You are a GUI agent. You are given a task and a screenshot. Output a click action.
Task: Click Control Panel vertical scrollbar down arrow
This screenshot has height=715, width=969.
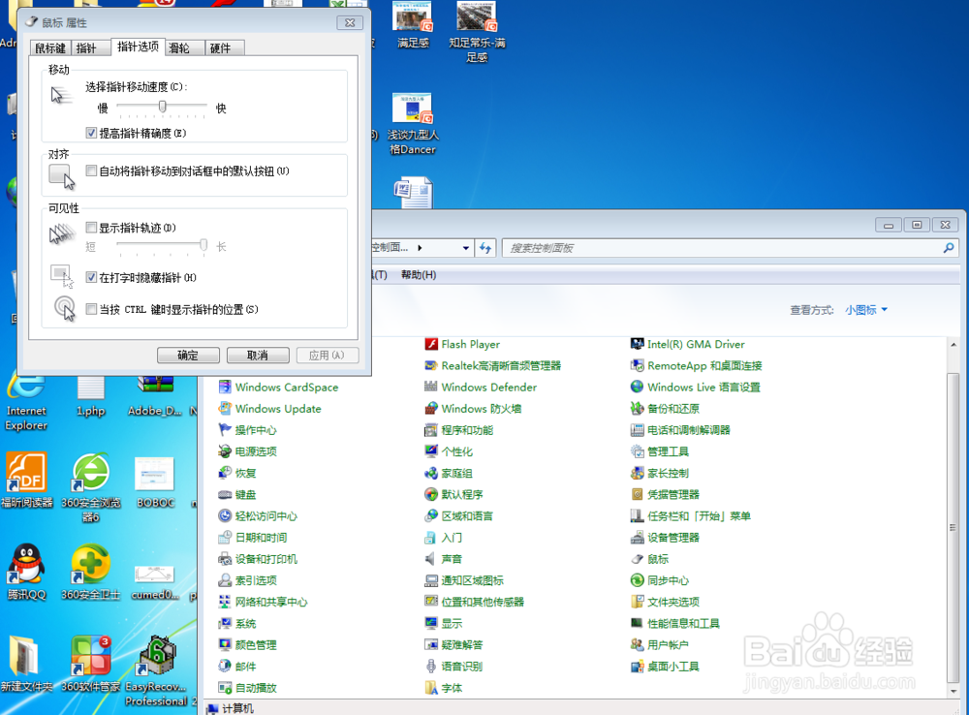pyautogui.click(x=953, y=692)
